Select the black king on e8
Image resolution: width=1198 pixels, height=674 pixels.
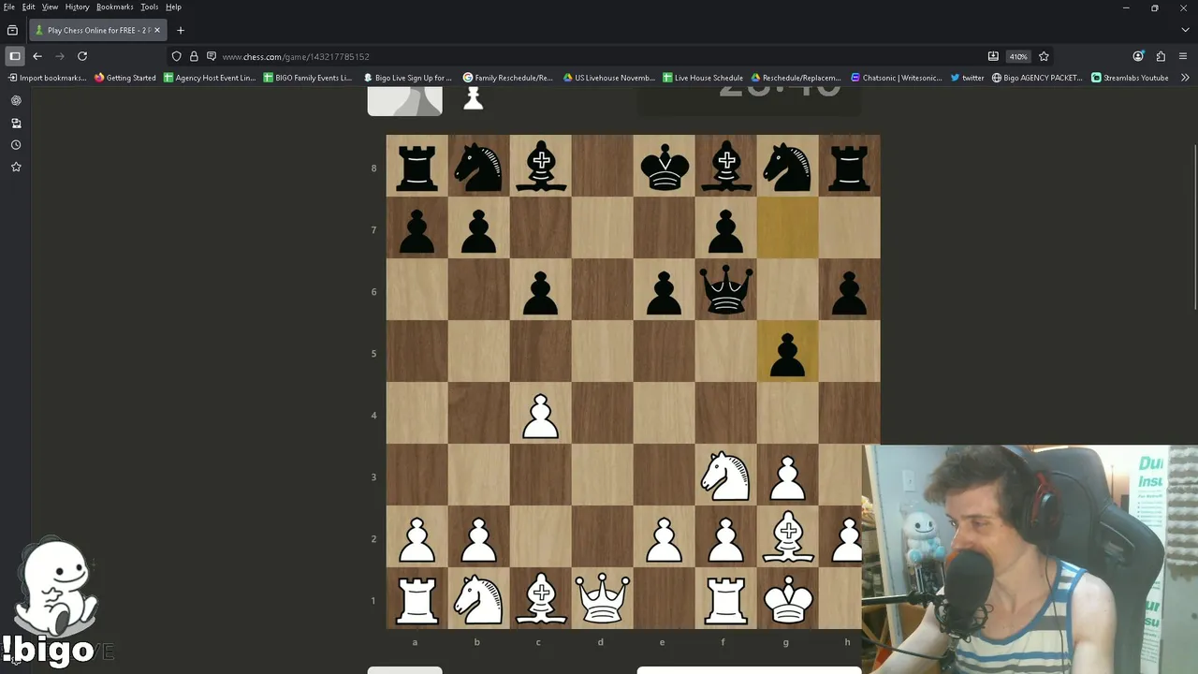[665, 166]
